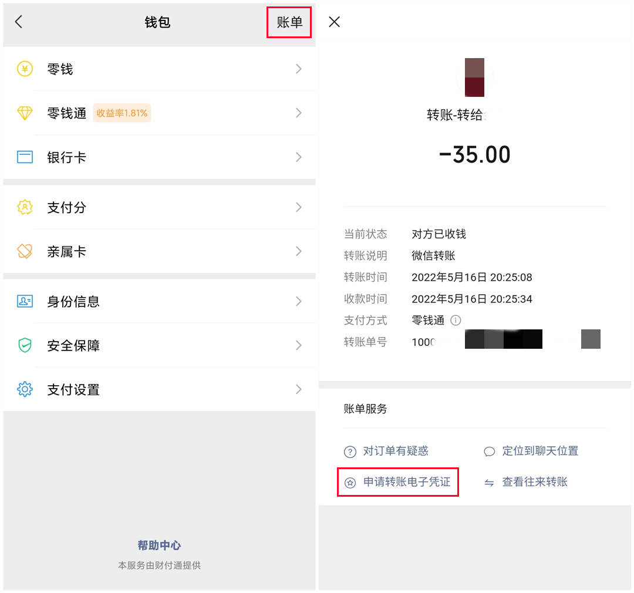
Task: Go back using the wallet back arrow
Action: [18, 22]
